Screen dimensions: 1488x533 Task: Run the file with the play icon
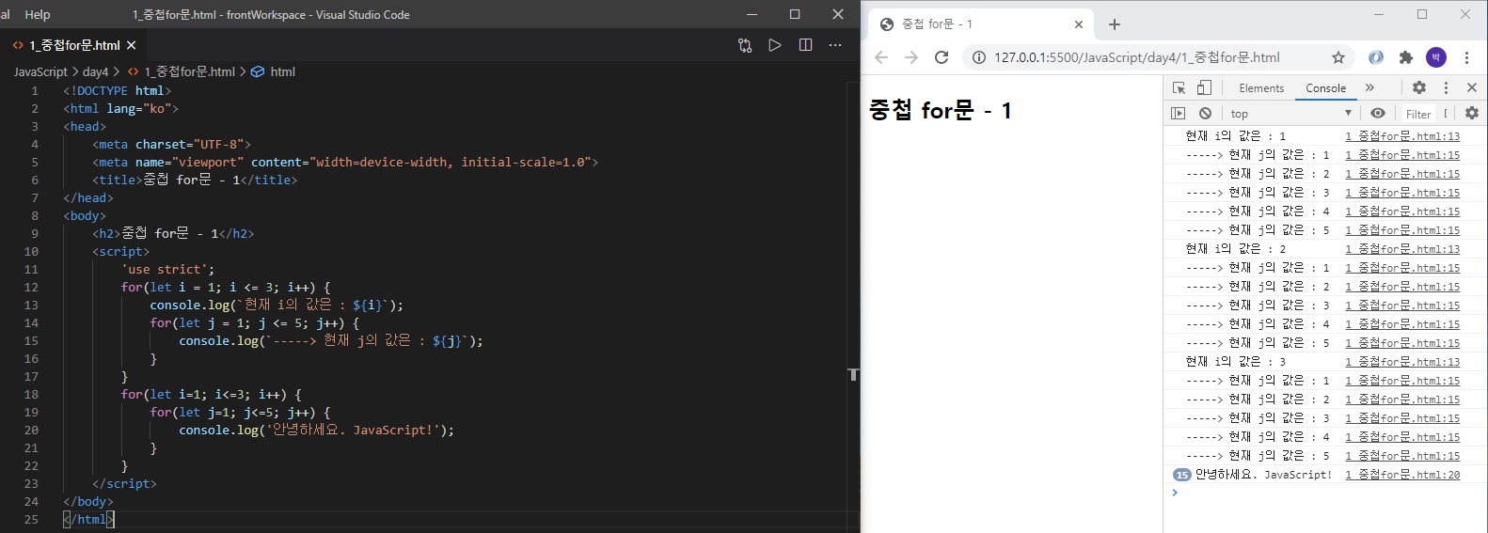tap(775, 45)
